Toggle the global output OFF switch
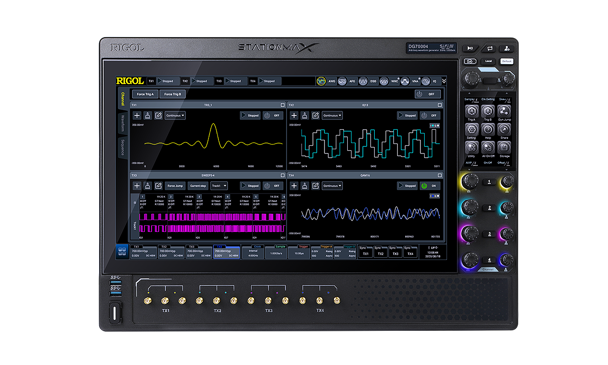Viewport: 608px width, 365px height. pyautogui.click(x=427, y=94)
